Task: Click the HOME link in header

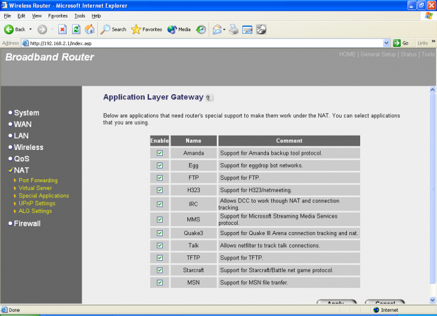Action: tap(347, 55)
